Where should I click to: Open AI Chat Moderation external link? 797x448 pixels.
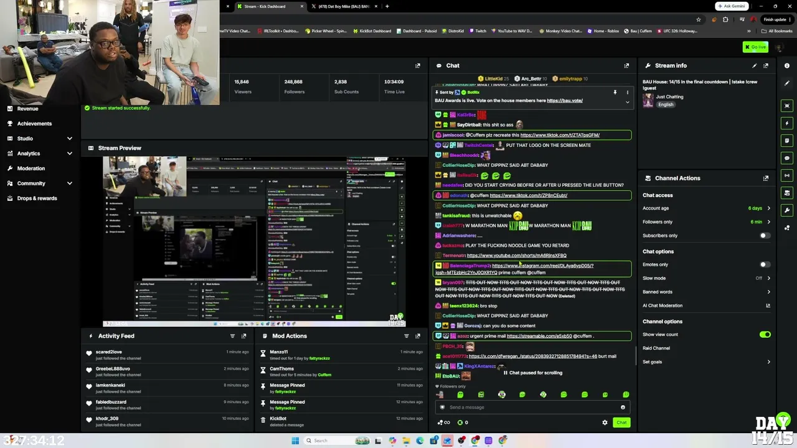point(768,306)
